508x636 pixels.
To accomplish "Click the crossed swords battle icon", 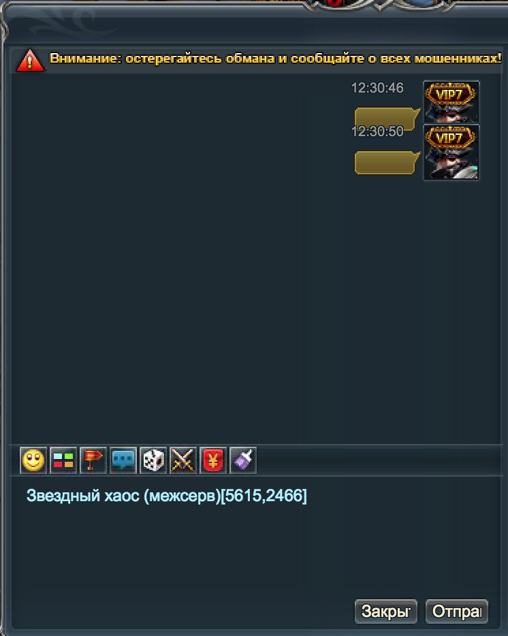I will 183,460.
